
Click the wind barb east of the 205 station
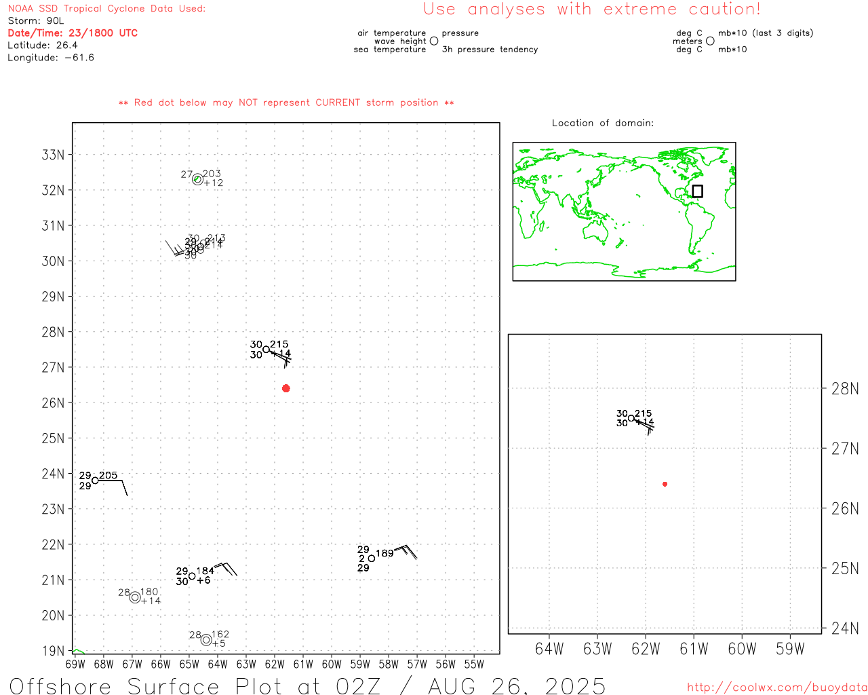[113, 487]
